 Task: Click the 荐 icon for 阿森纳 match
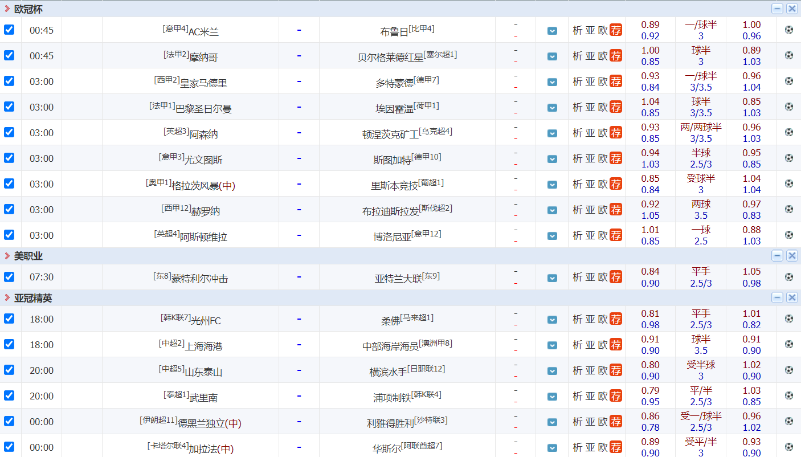click(x=616, y=133)
